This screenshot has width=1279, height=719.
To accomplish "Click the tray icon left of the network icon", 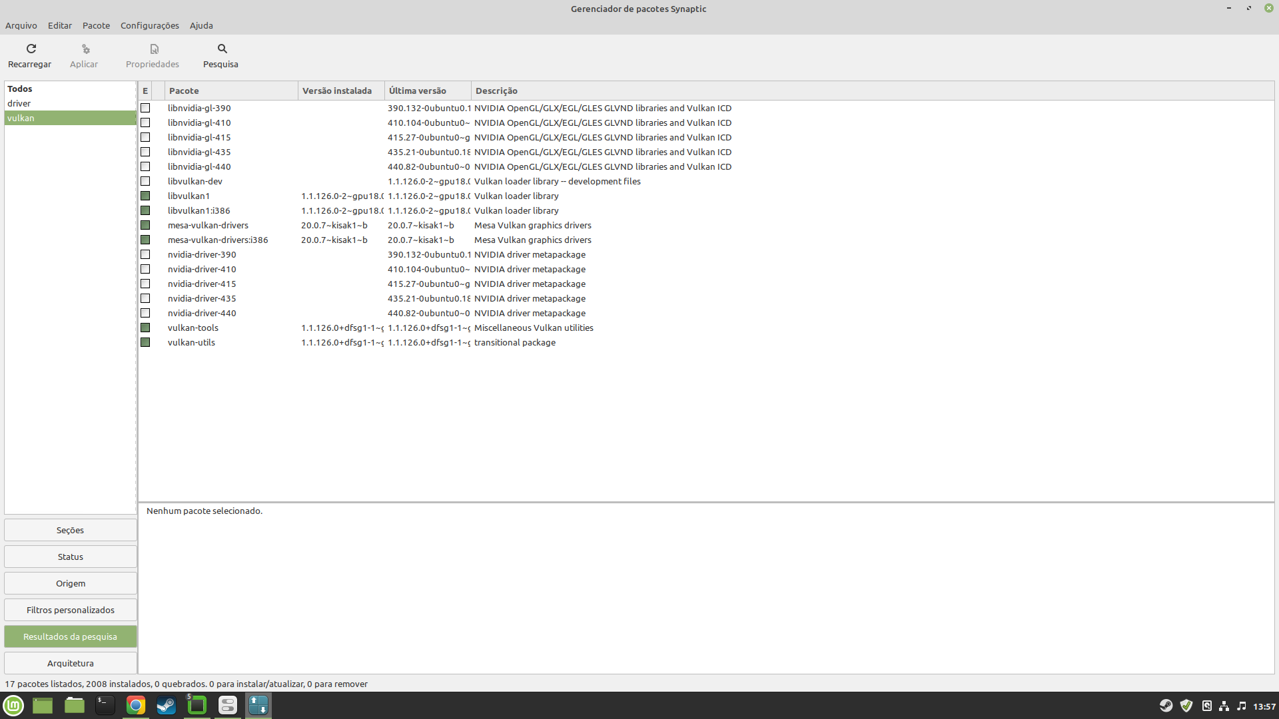I will coord(1207,706).
